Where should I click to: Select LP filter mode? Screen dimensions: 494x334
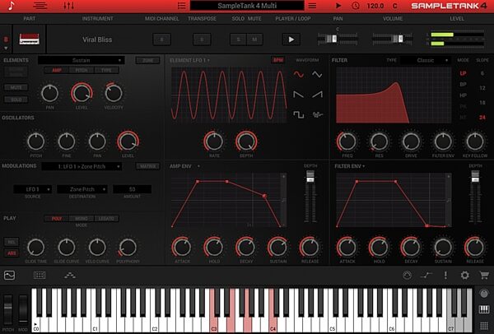point(463,73)
